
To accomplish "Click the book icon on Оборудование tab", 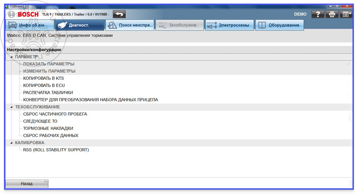I will pos(262,25).
